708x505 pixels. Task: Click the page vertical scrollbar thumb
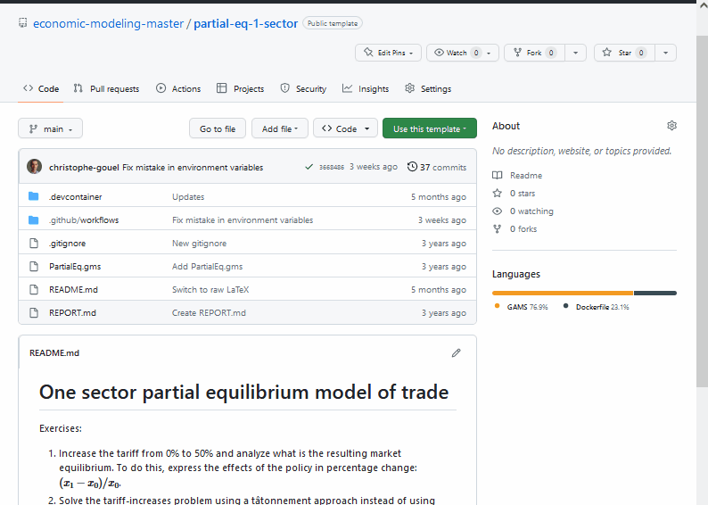click(x=702, y=211)
